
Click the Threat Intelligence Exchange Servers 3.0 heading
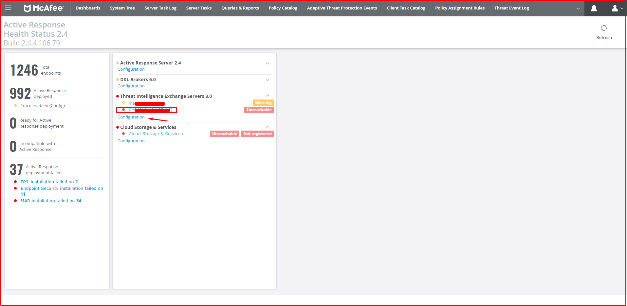166,96
